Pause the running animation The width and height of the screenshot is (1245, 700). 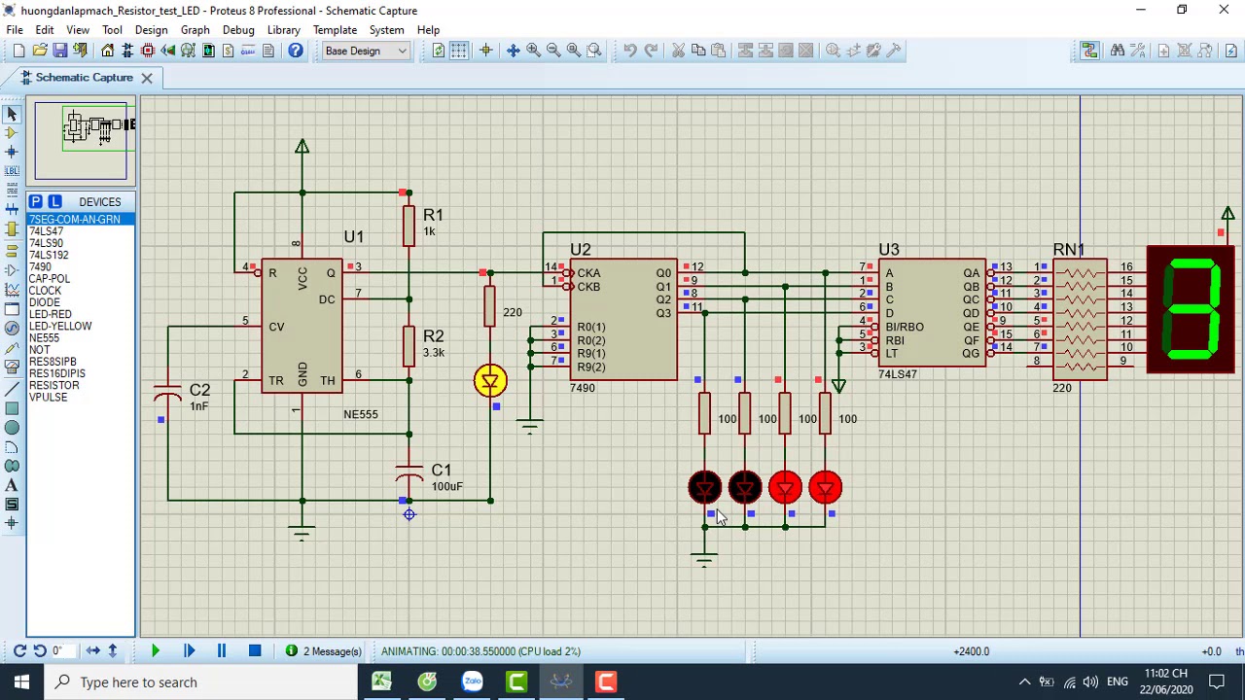[x=222, y=651]
